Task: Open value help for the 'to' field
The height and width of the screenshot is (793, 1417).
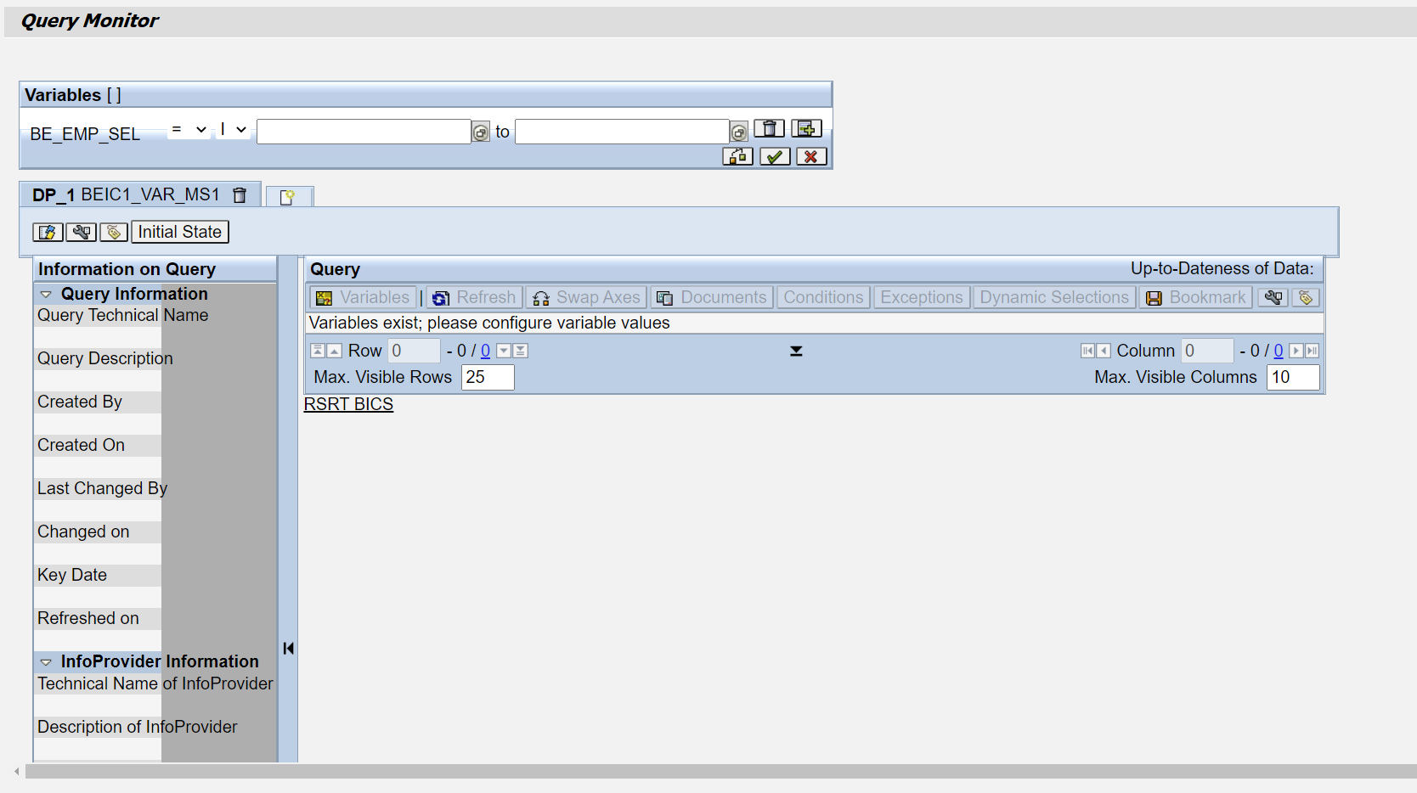Action: [739, 132]
